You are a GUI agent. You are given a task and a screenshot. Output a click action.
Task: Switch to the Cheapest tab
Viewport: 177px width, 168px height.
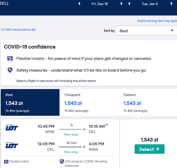point(89,102)
